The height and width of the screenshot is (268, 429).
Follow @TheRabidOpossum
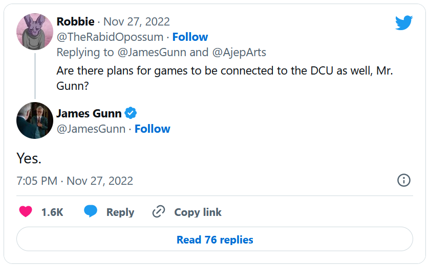[190, 37]
